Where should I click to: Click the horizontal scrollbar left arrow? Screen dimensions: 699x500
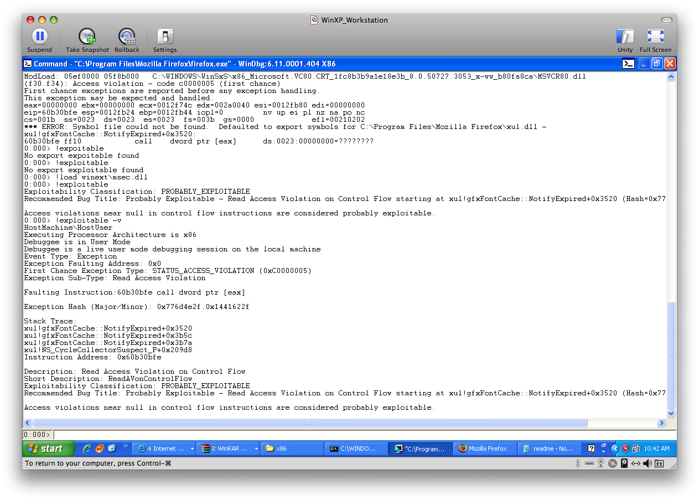click(x=27, y=423)
